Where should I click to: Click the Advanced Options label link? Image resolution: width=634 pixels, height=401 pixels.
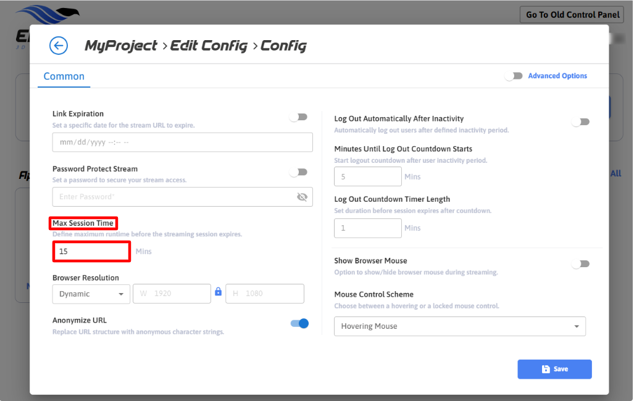point(557,76)
